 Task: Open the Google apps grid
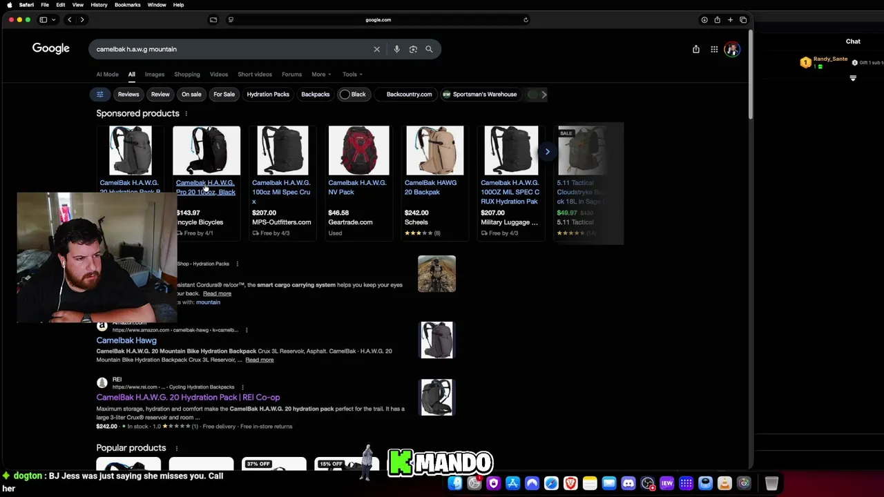(x=714, y=49)
